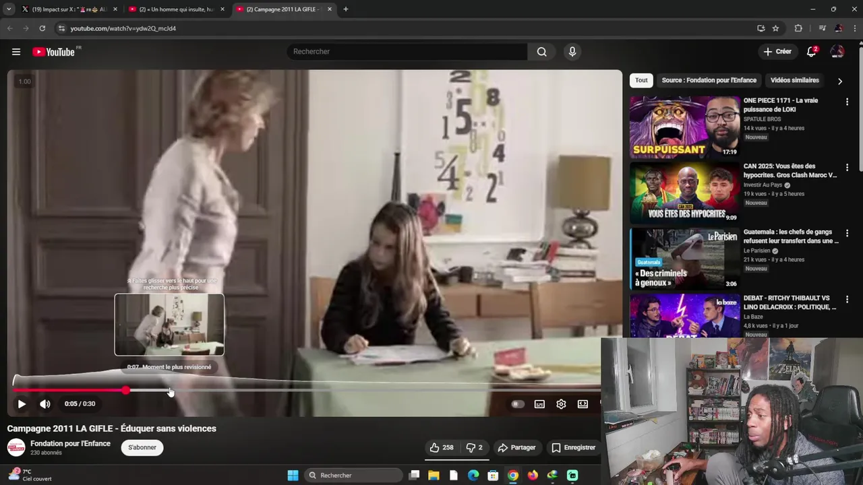
Task: Launch Microsoft Edge from the taskbar
Action: [x=473, y=476]
